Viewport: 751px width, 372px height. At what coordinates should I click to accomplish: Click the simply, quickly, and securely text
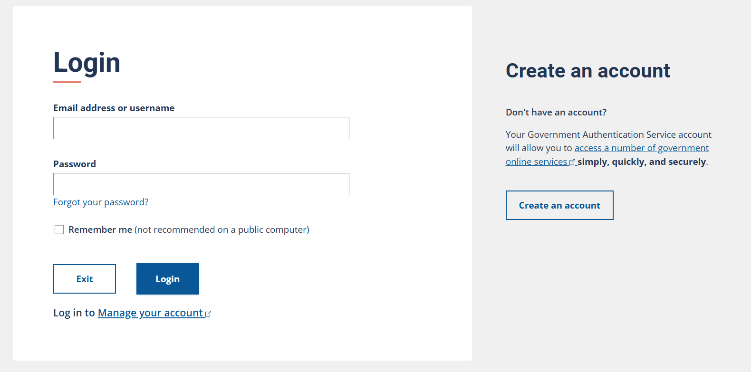641,162
